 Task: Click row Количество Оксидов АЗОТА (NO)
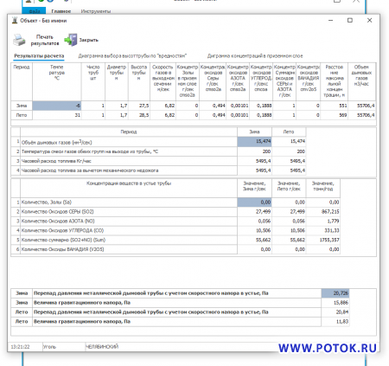tap(175, 222)
